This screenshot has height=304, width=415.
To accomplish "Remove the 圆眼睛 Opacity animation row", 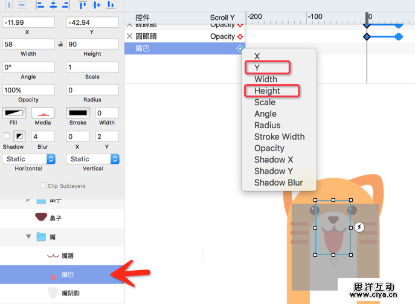I will coord(129,36).
